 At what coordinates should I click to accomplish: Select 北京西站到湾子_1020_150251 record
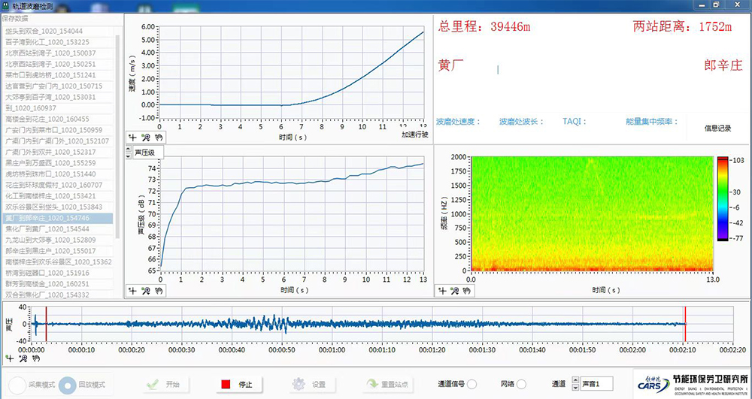[x=57, y=64]
